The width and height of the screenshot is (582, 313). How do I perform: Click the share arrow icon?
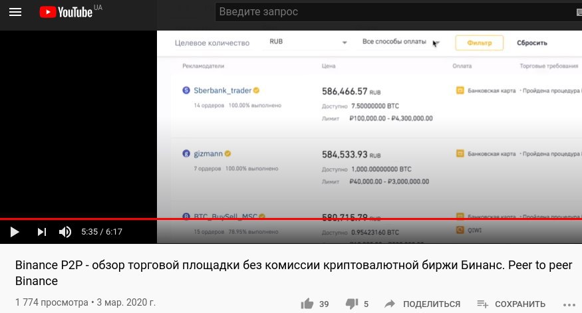389,304
